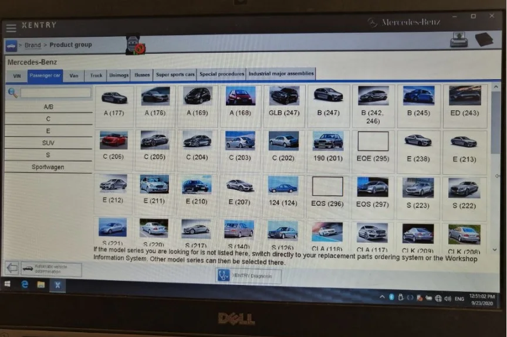Click the model search input field
507x337 pixels.
[56, 93]
